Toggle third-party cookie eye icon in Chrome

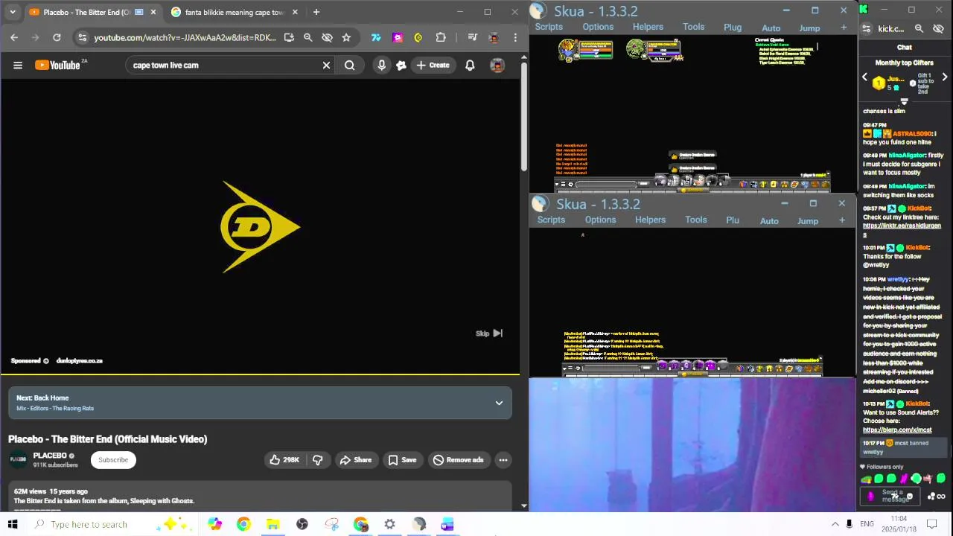point(327,37)
